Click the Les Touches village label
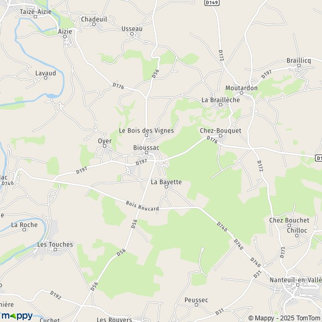Screen dimensions: 322x322 click(55, 244)
